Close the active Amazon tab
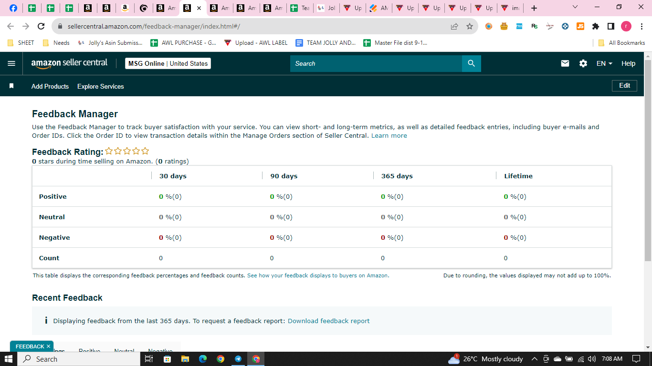652x366 pixels. tap(199, 8)
